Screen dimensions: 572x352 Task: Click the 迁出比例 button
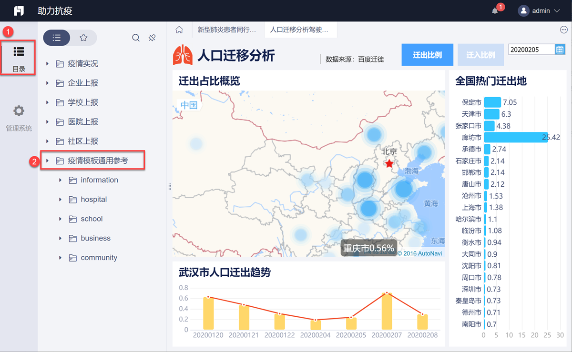pos(427,55)
